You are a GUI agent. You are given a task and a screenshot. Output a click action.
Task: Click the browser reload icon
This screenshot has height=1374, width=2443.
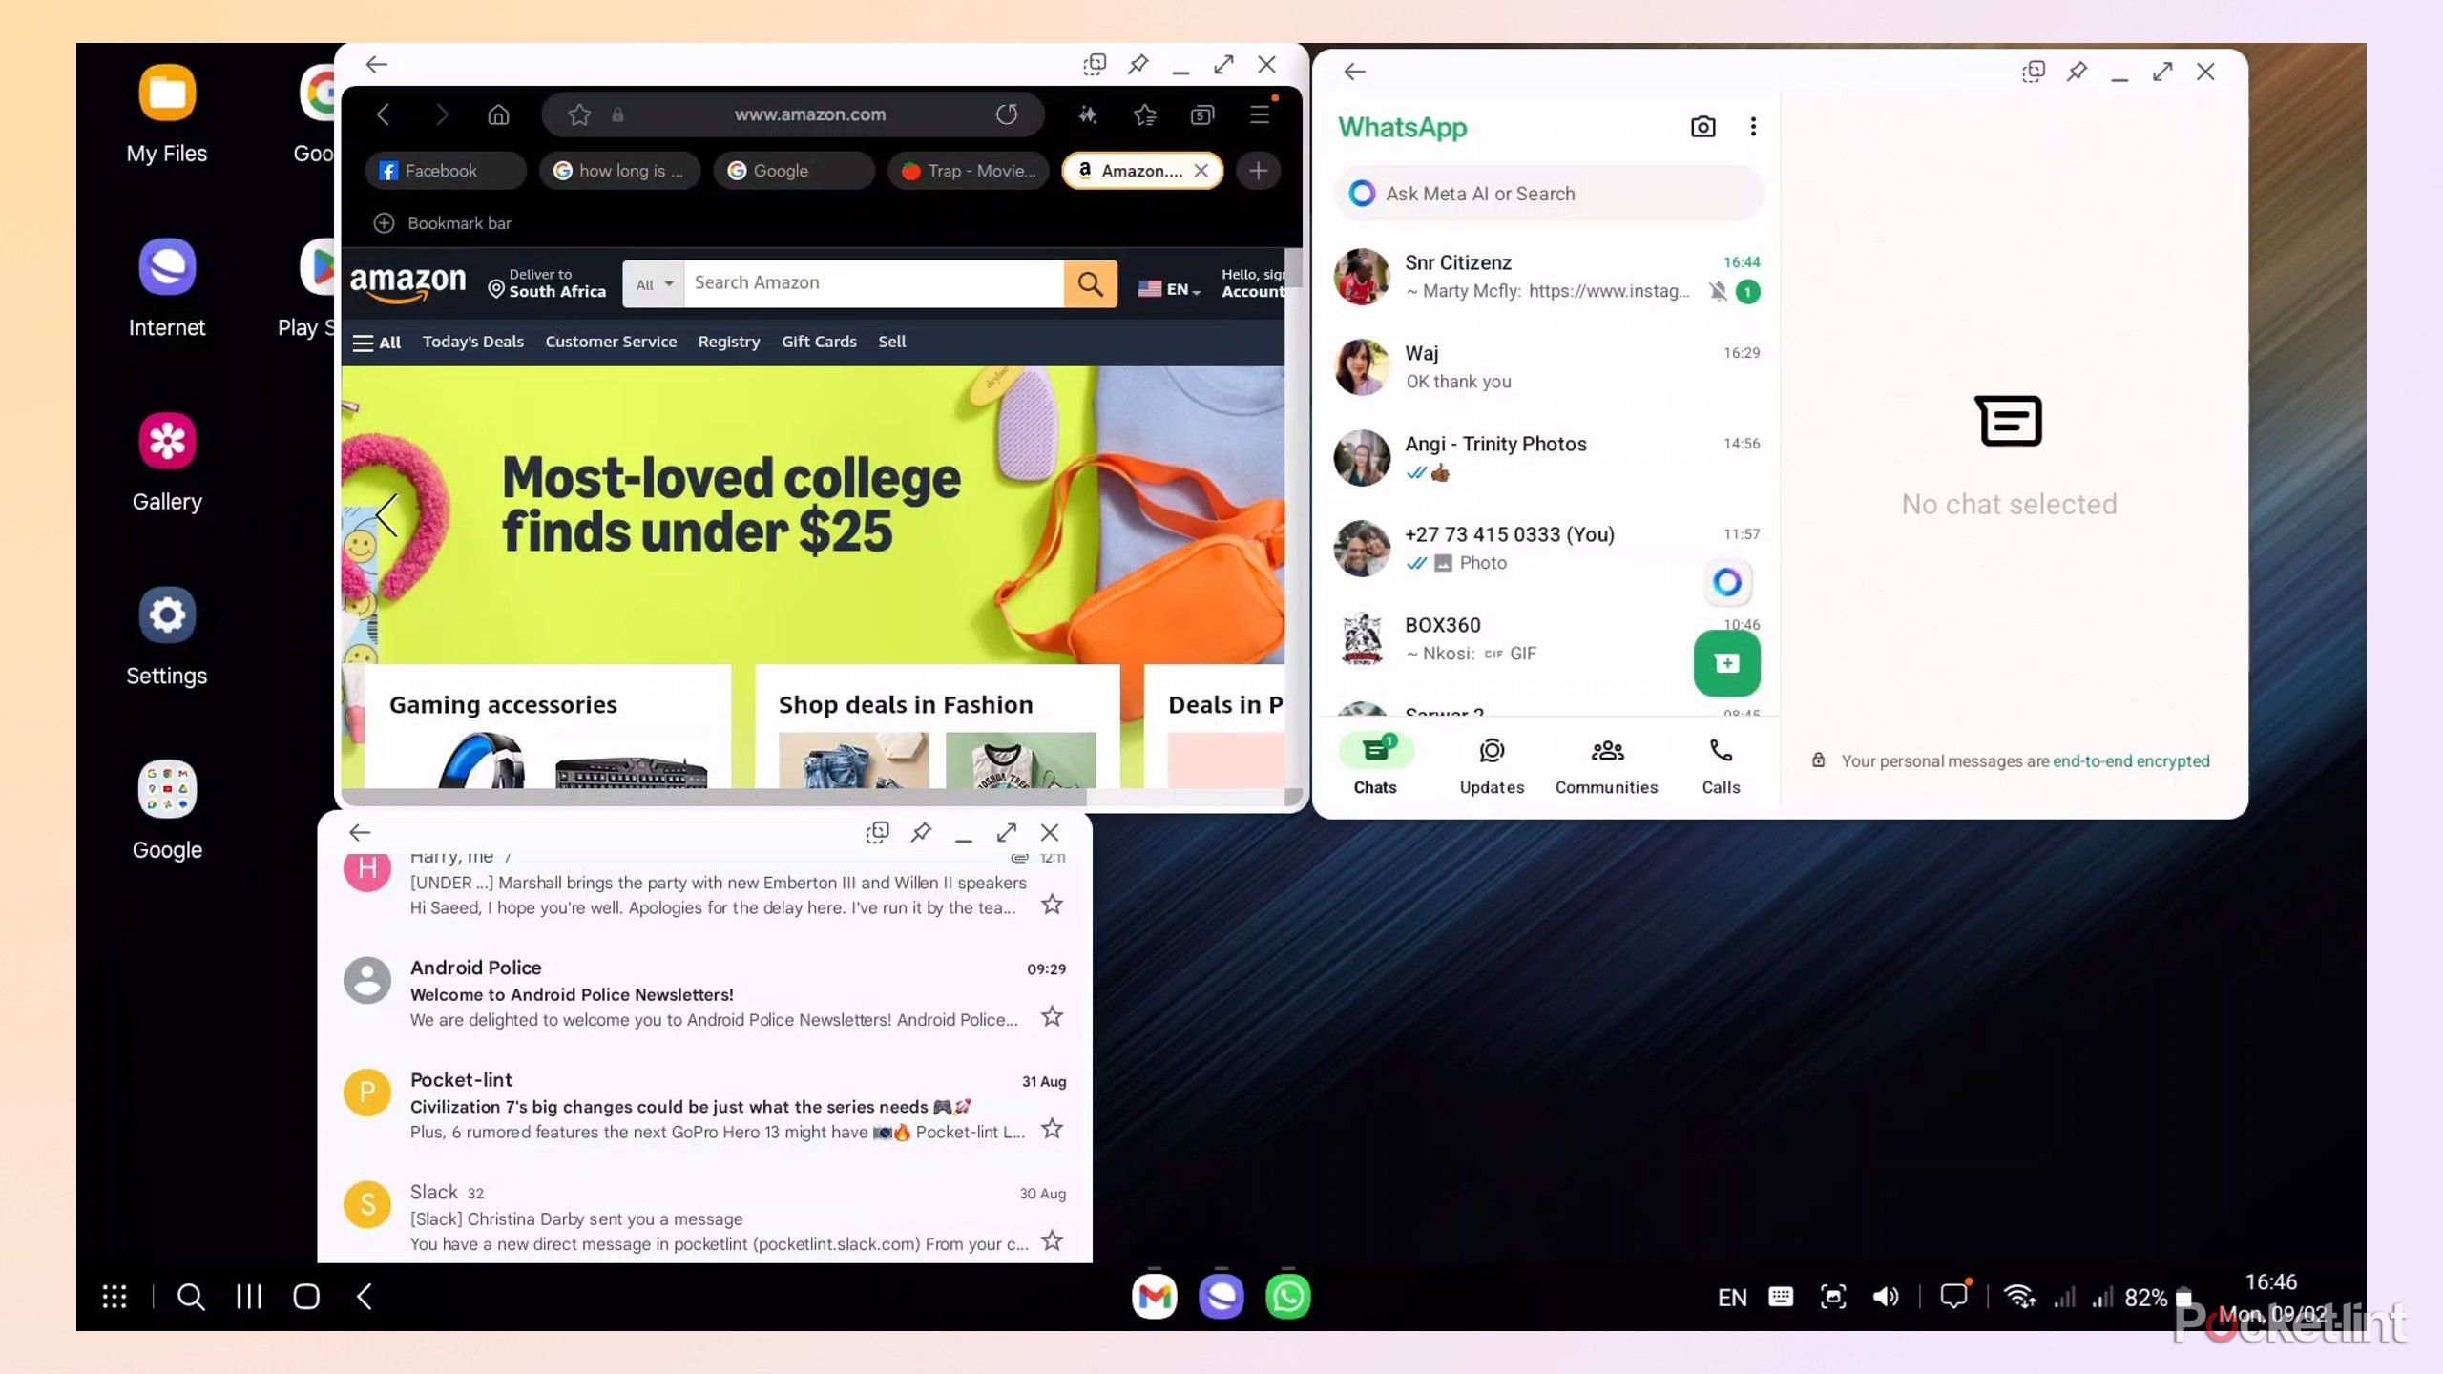1007,114
